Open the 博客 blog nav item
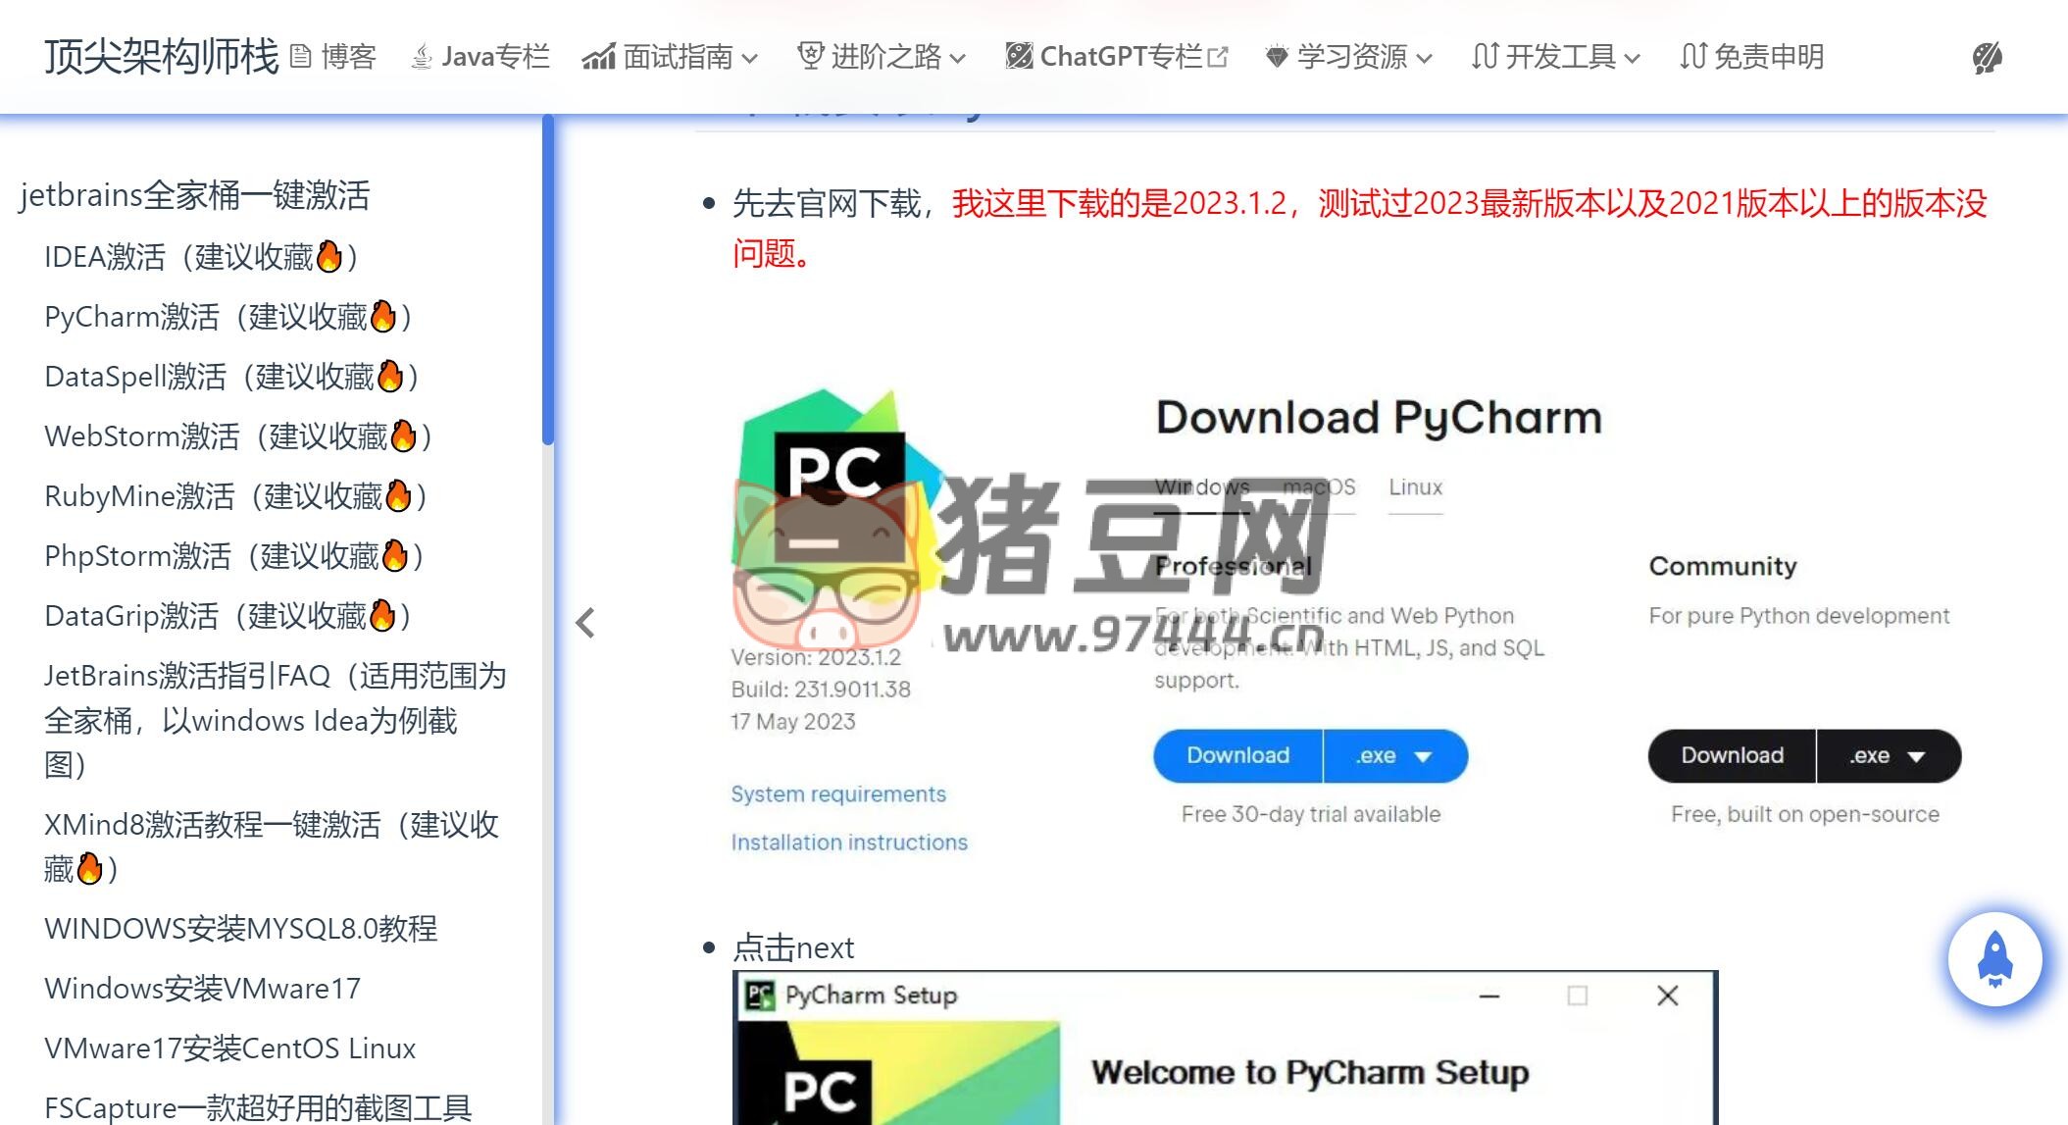This screenshot has width=2068, height=1125. [x=333, y=57]
